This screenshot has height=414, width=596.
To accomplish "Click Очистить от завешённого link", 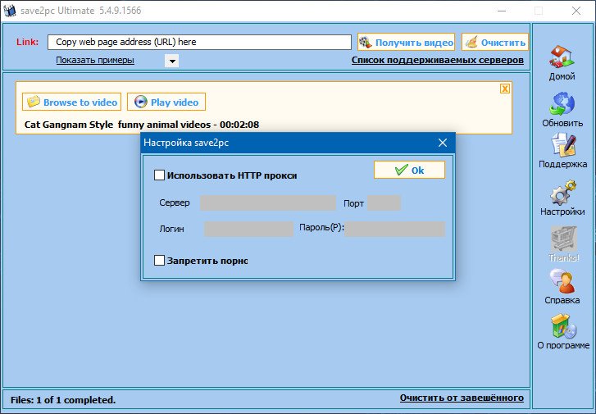I will [462, 398].
